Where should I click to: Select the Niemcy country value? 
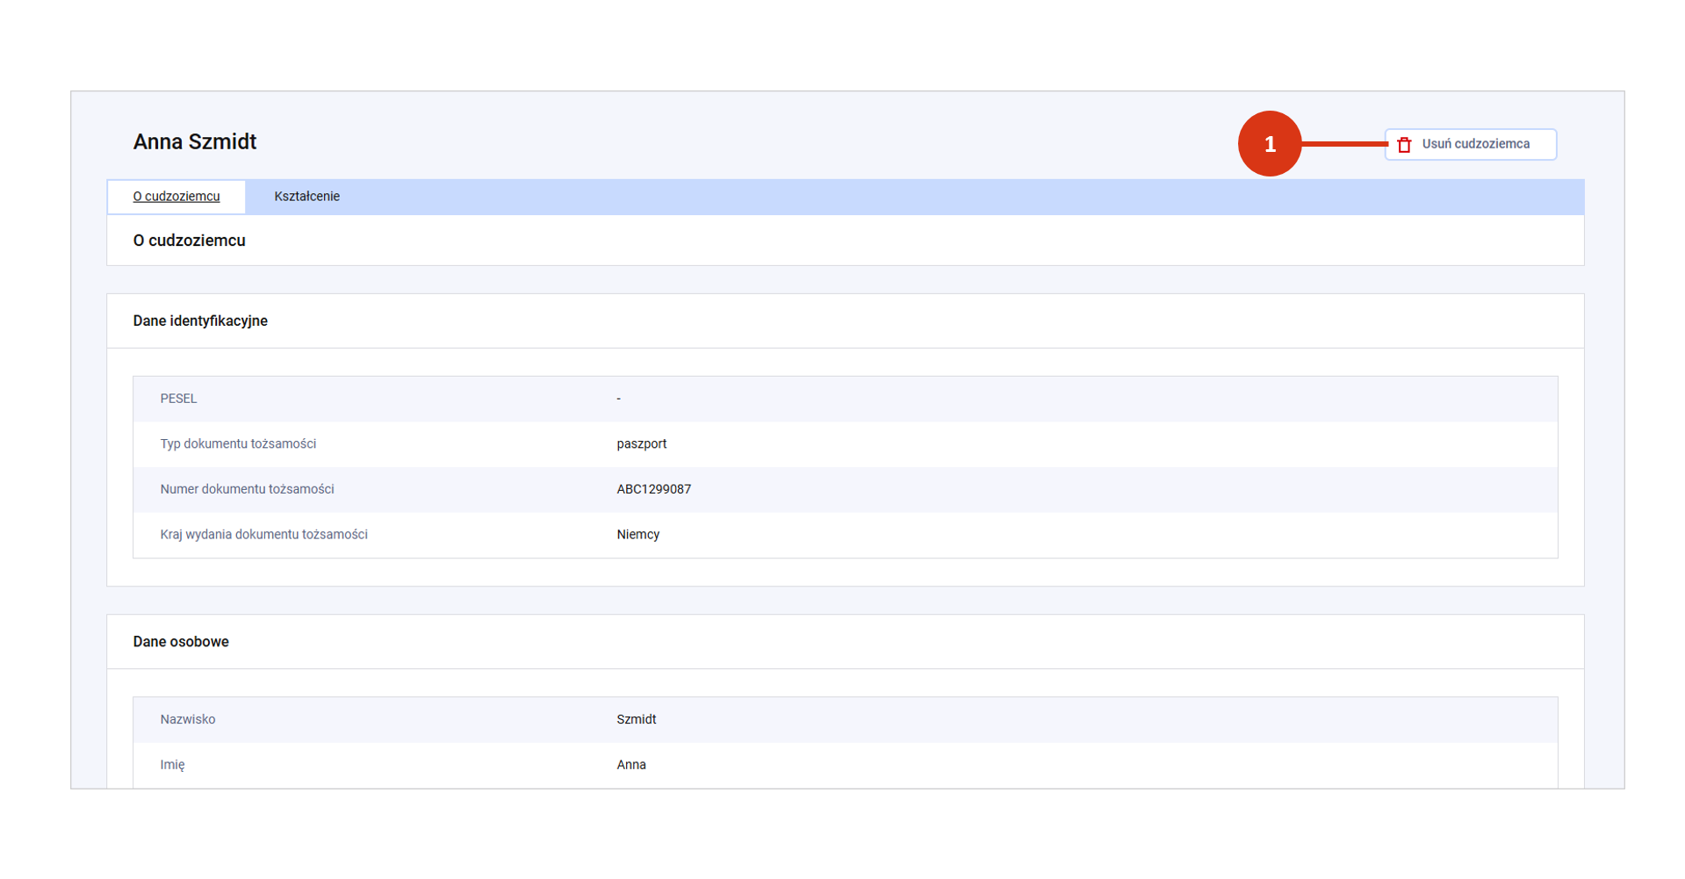637,535
